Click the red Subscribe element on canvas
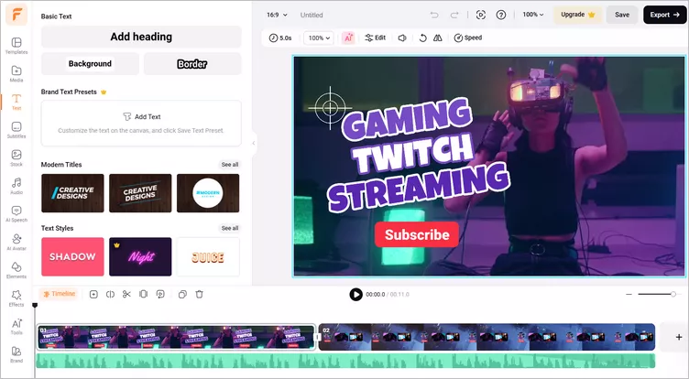Viewport: 689px width, 379px height. coord(417,234)
